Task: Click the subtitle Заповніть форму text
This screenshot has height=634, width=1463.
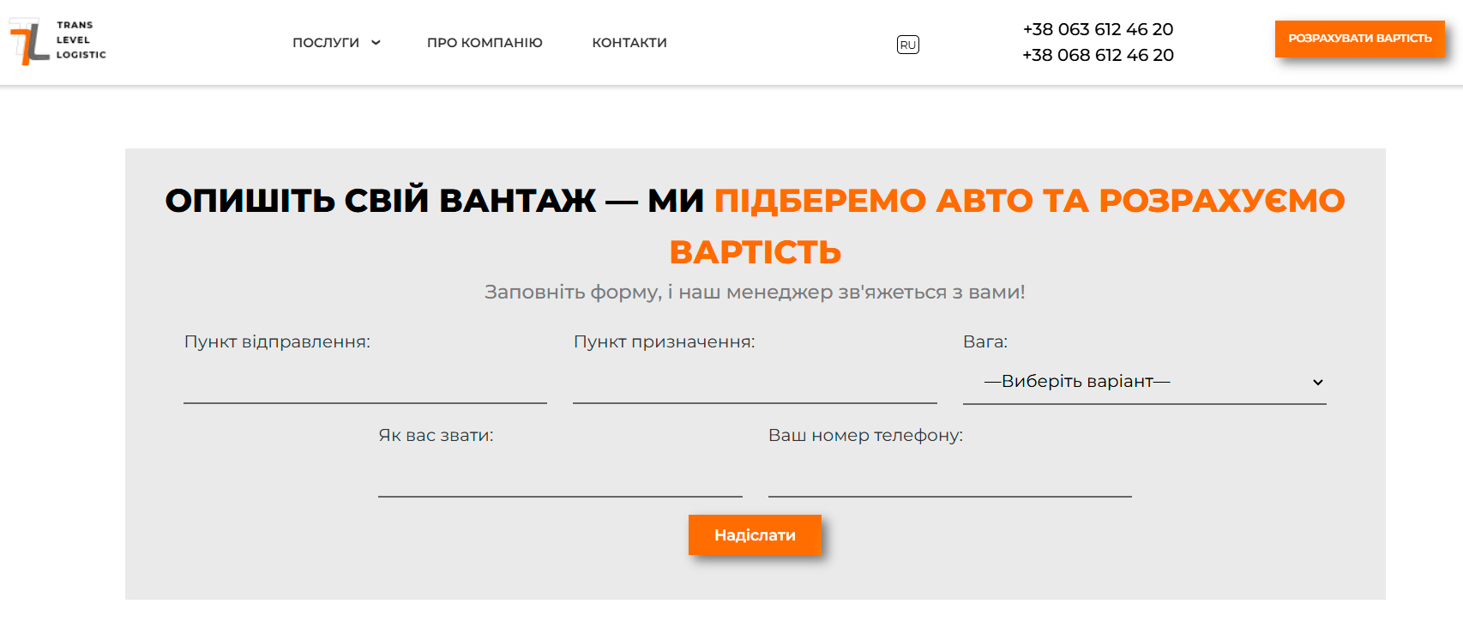Action: [x=755, y=293]
